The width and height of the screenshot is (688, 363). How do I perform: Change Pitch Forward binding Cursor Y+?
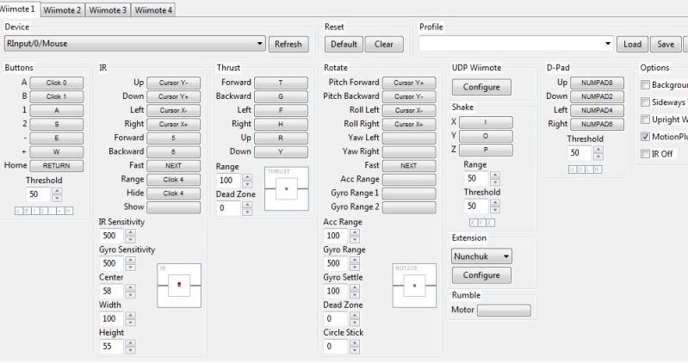(409, 83)
